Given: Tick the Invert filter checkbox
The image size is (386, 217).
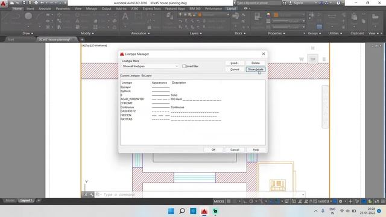Looking at the screenshot, I should pos(184,66).
